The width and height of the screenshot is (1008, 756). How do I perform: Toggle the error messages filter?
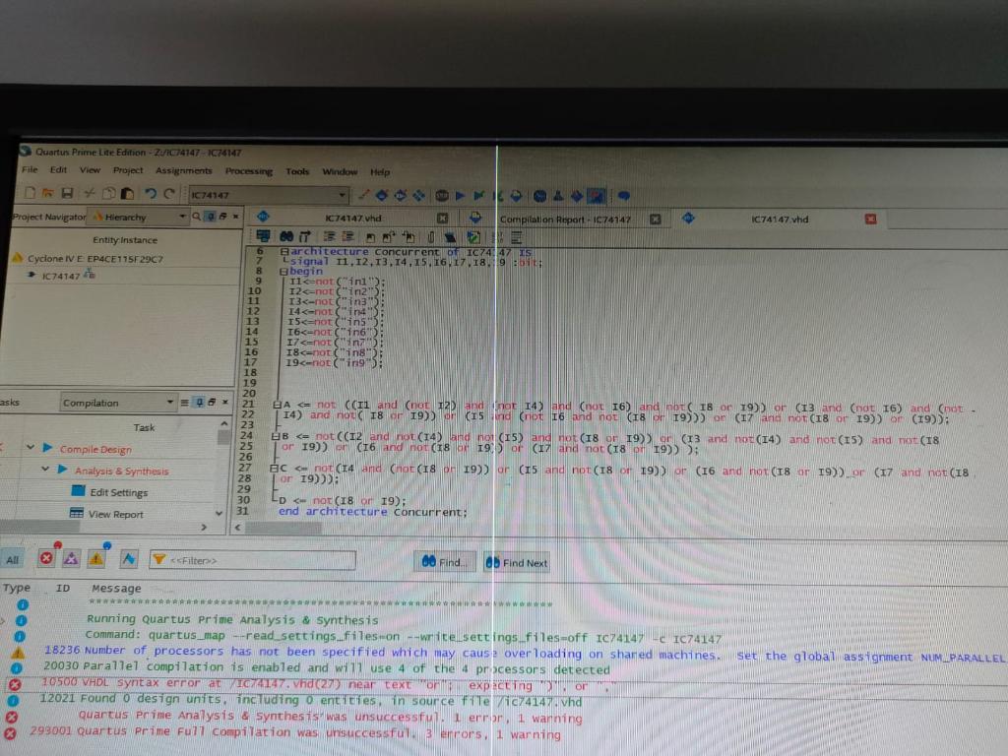coord(47,559)
